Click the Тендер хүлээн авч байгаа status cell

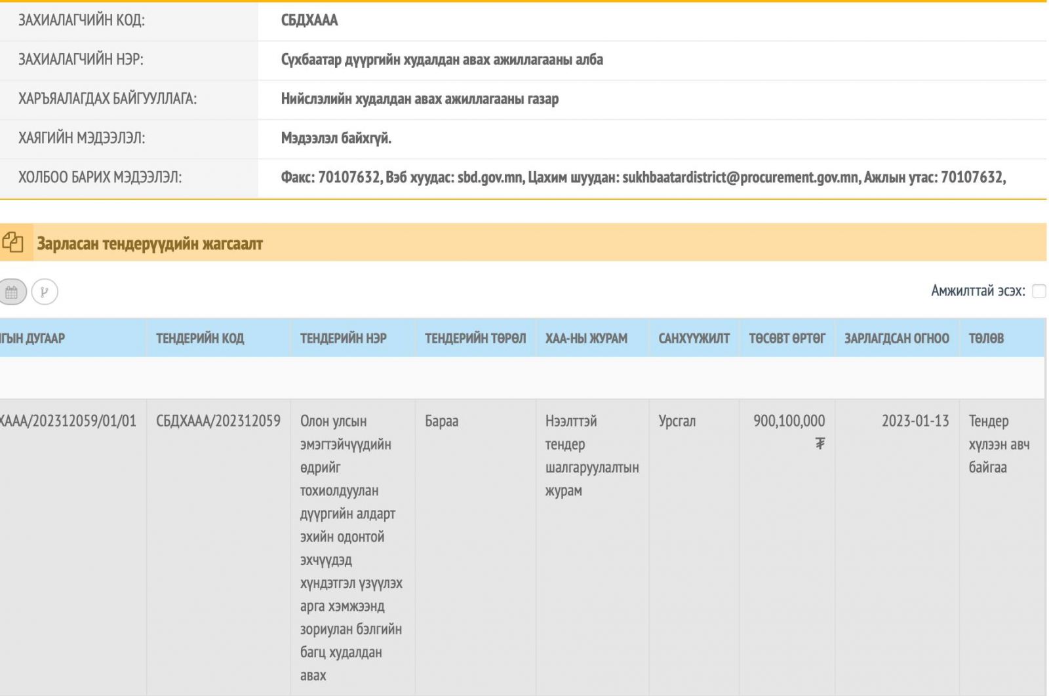[999, 444]
